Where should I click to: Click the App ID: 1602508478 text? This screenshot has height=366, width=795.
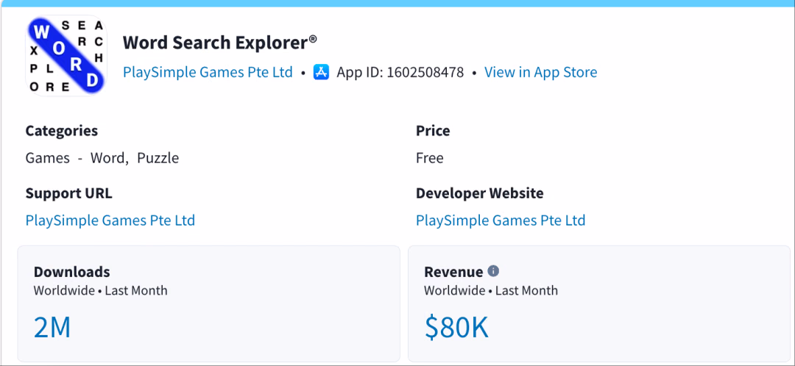(400, 72)
